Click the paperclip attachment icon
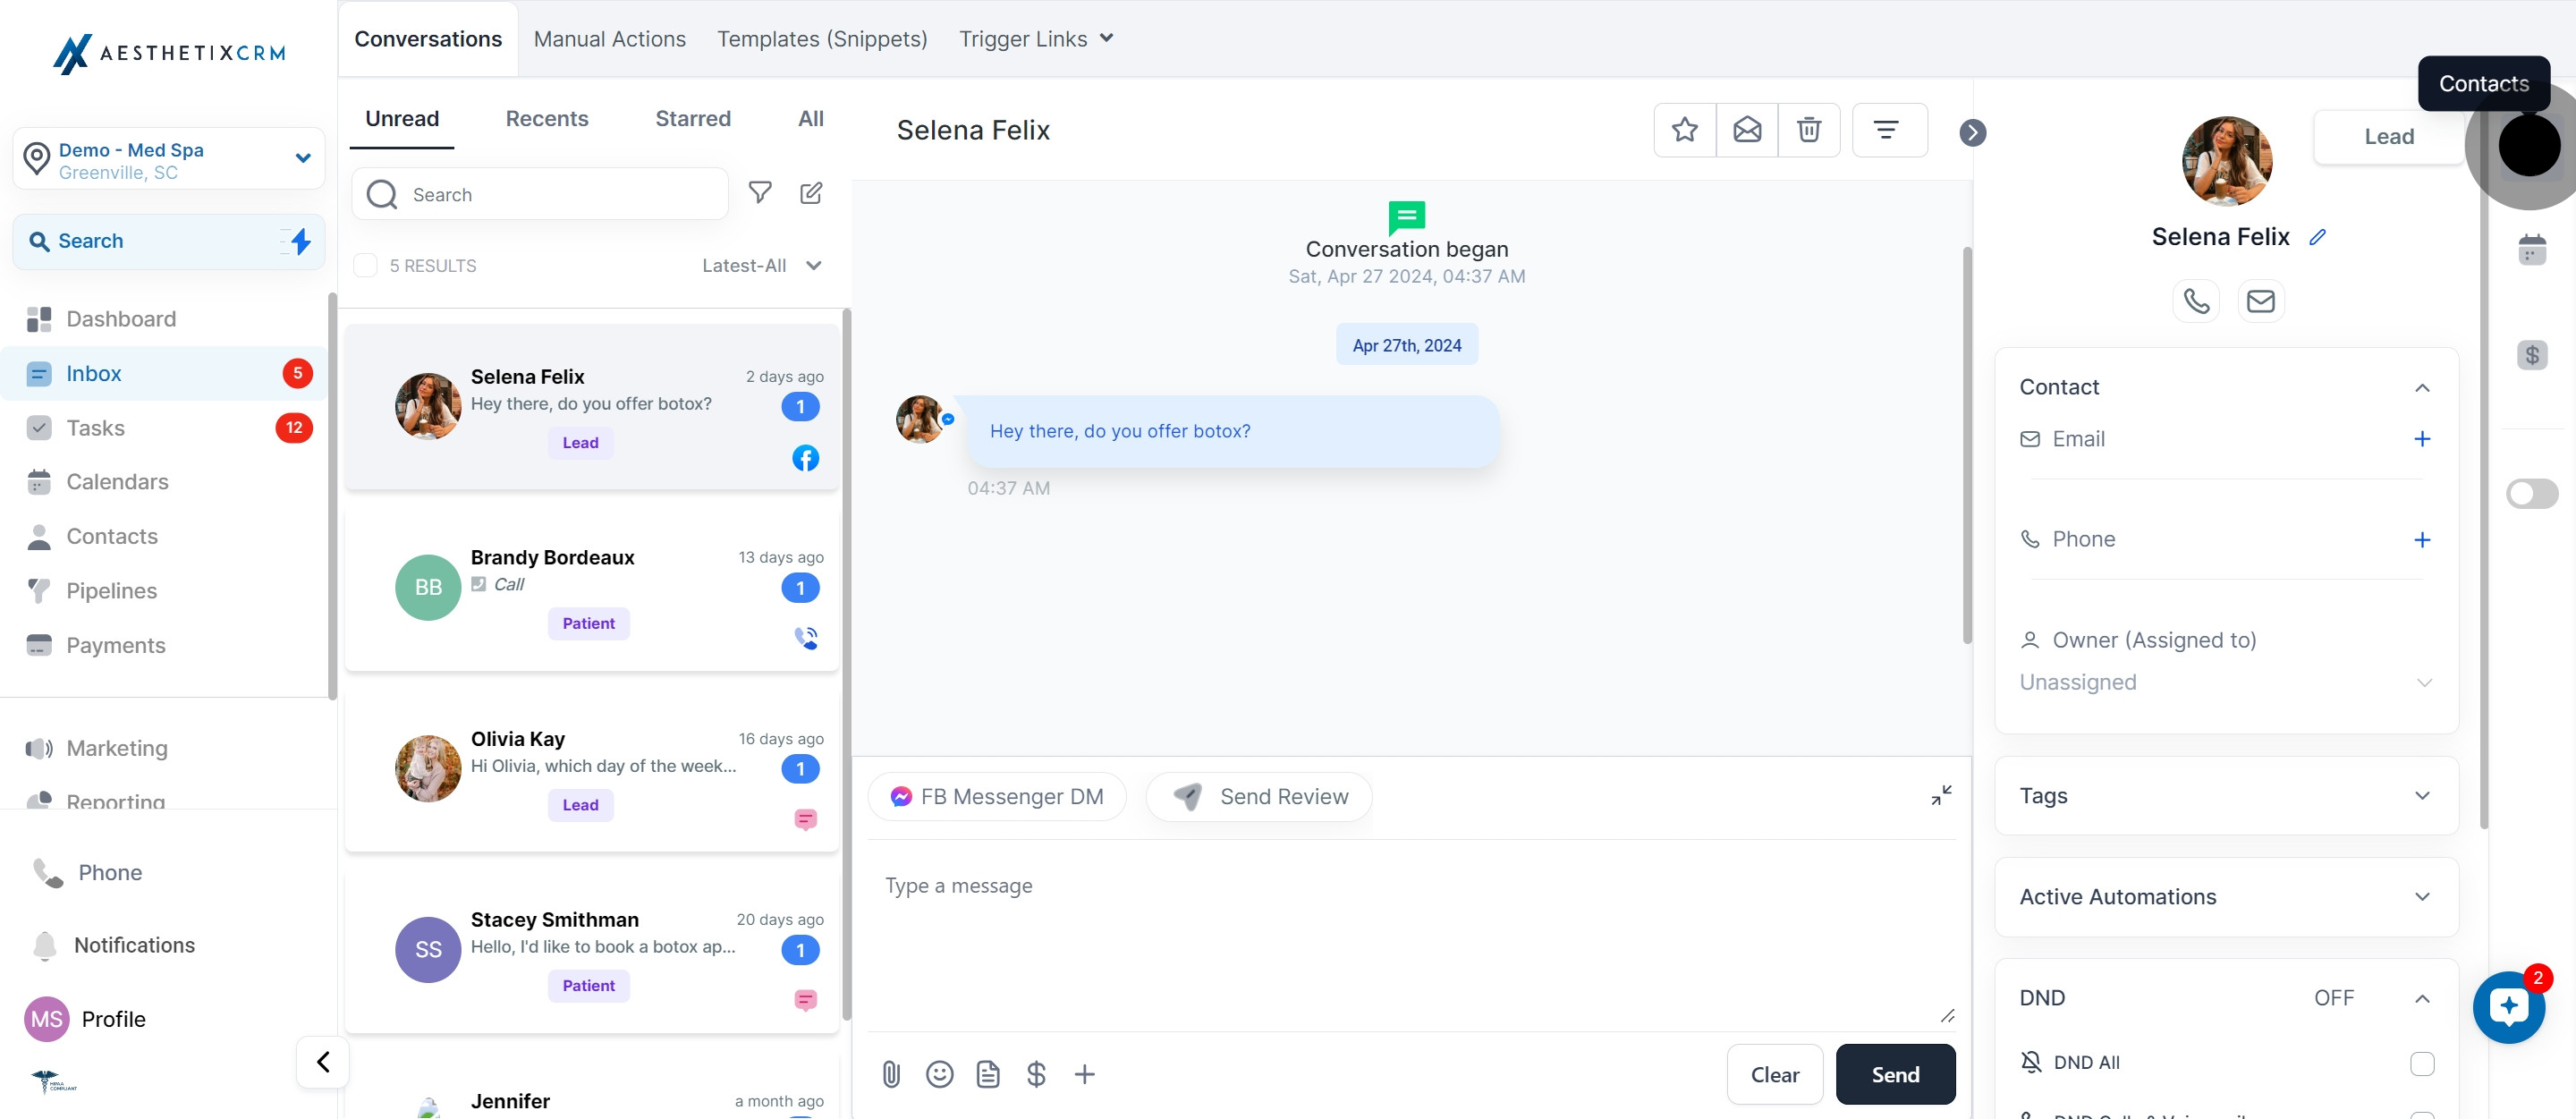The width and height of the screenshot is (2576, 1119). click(891, 1074)
